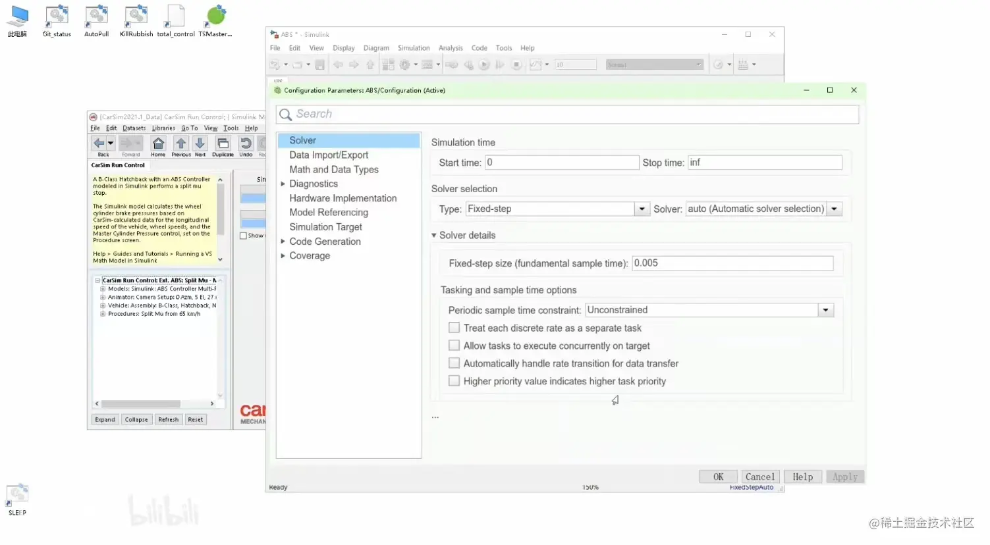Click the Fixed-step size input field
This screenshot has height=545, width=990.
[x=732, y=263]
